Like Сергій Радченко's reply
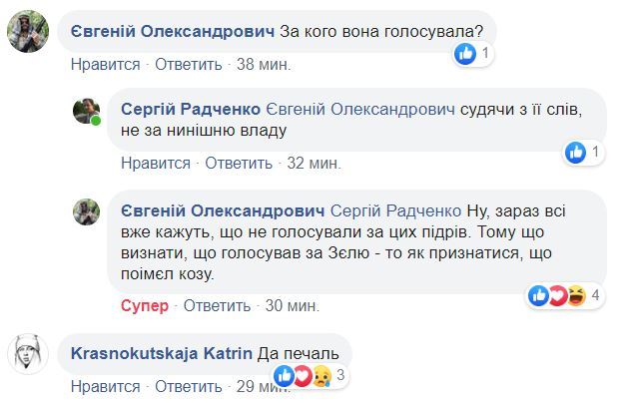The height and width of the screenshot is (406, 644). [x=155, y=162]
